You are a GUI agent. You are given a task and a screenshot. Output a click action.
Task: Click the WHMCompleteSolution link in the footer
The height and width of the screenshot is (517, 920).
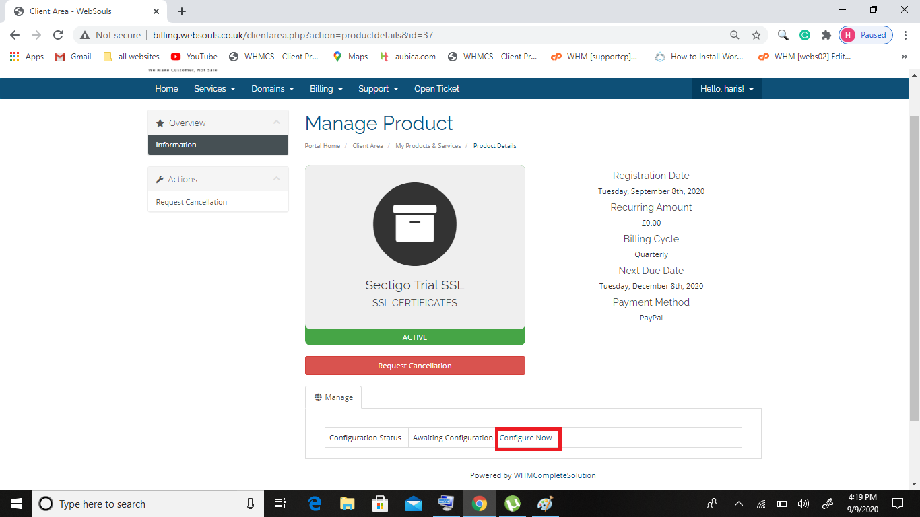coord(554,475)
